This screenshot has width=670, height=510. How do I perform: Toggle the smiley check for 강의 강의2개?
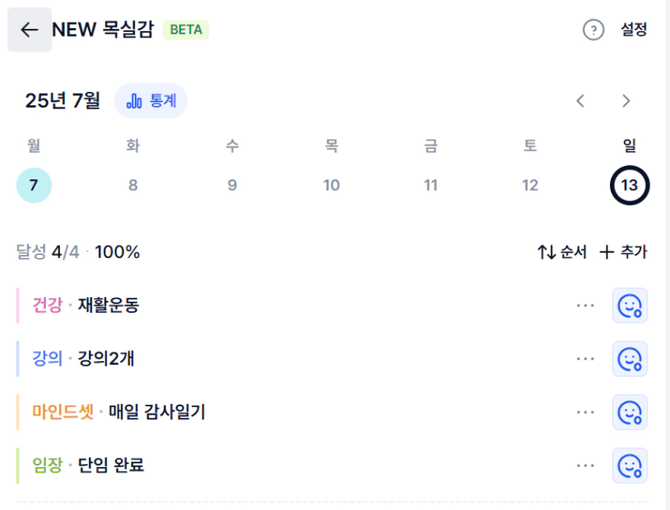pyautogui.click(x=630, y=359)
